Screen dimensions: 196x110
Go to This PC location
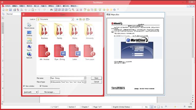[29, 48]
